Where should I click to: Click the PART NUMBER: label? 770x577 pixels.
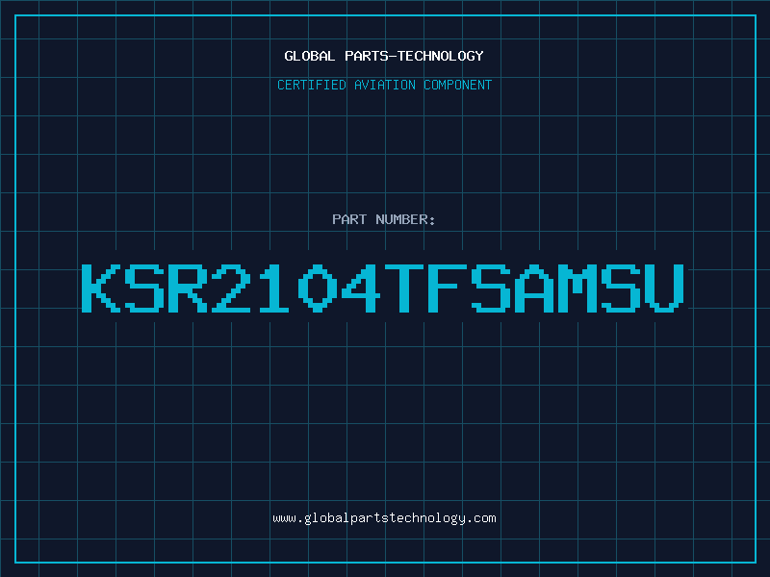[x=384, y=219]
